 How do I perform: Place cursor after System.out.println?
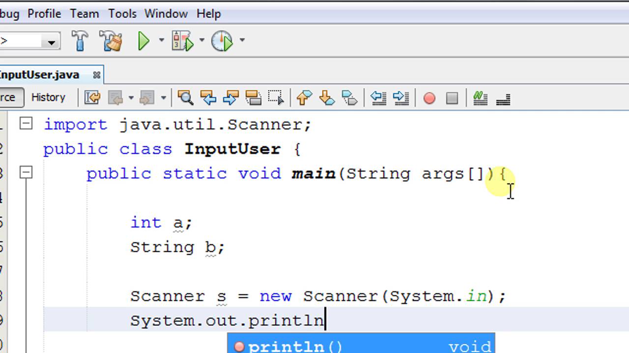coord(325,321)
